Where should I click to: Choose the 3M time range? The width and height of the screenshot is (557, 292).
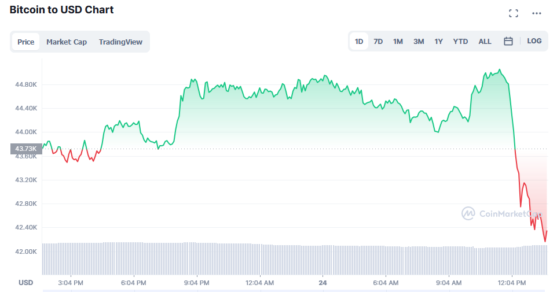tap(419, 41)
